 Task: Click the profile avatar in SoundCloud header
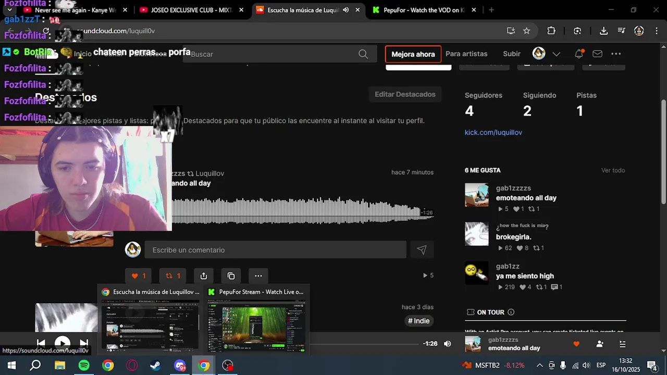click(x=539, y=54)
